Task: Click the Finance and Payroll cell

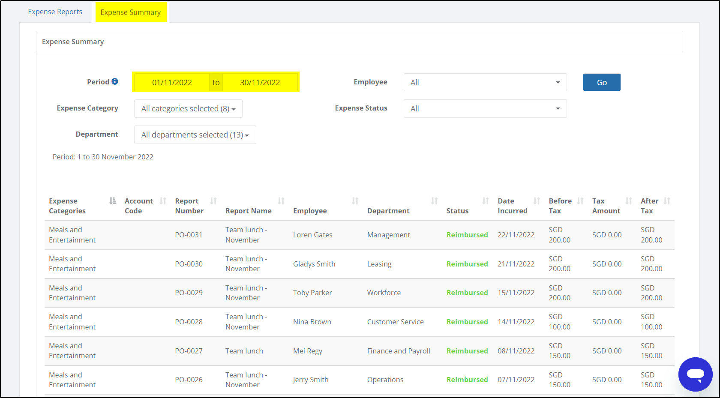Action: (x=399, y=351)
